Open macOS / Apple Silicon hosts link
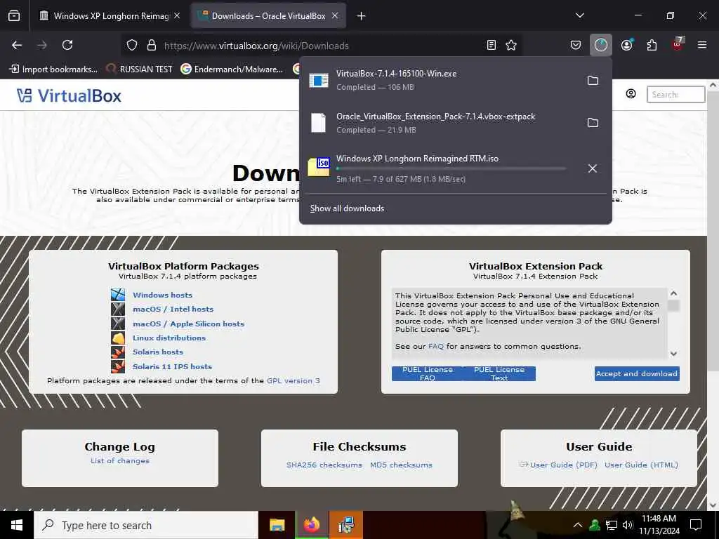Viewport: 719px width, 539px height. pyautogui.click(x=188, y=324)
